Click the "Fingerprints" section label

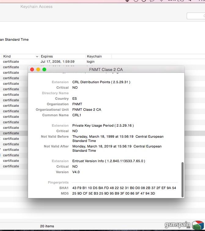click(58, 183)
